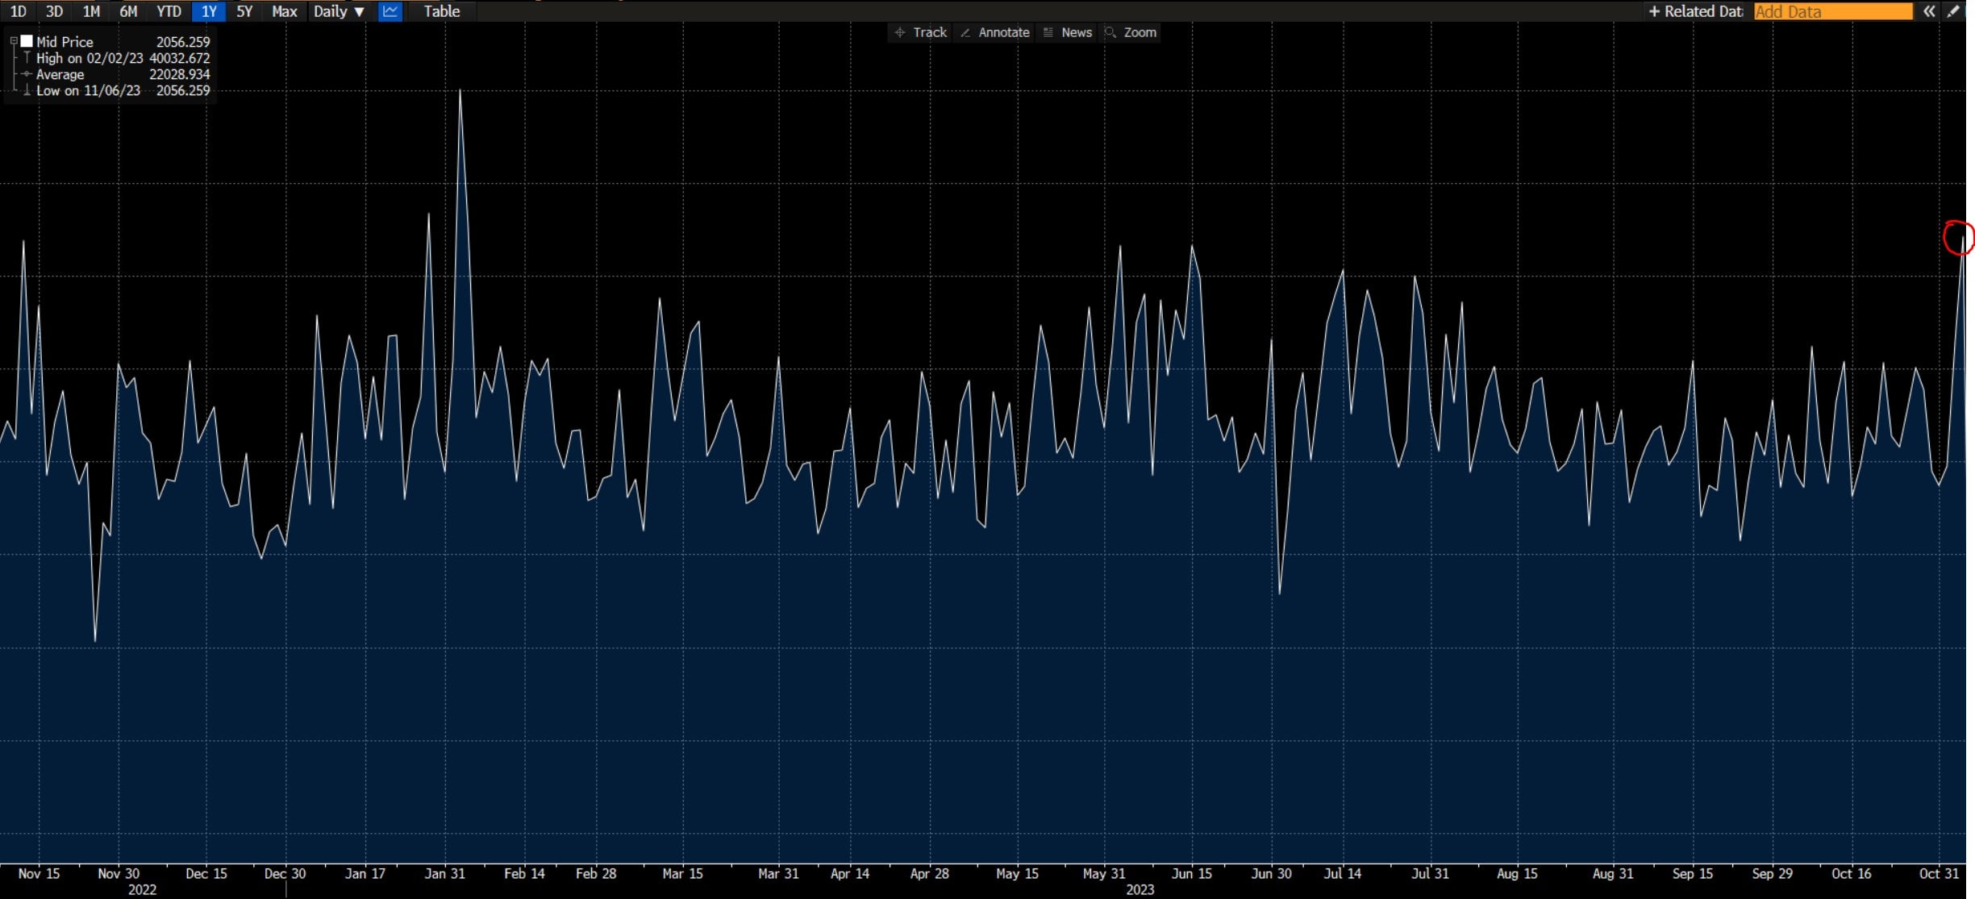
Task: Click the white Mid Price color swatch
Action: 27,41
